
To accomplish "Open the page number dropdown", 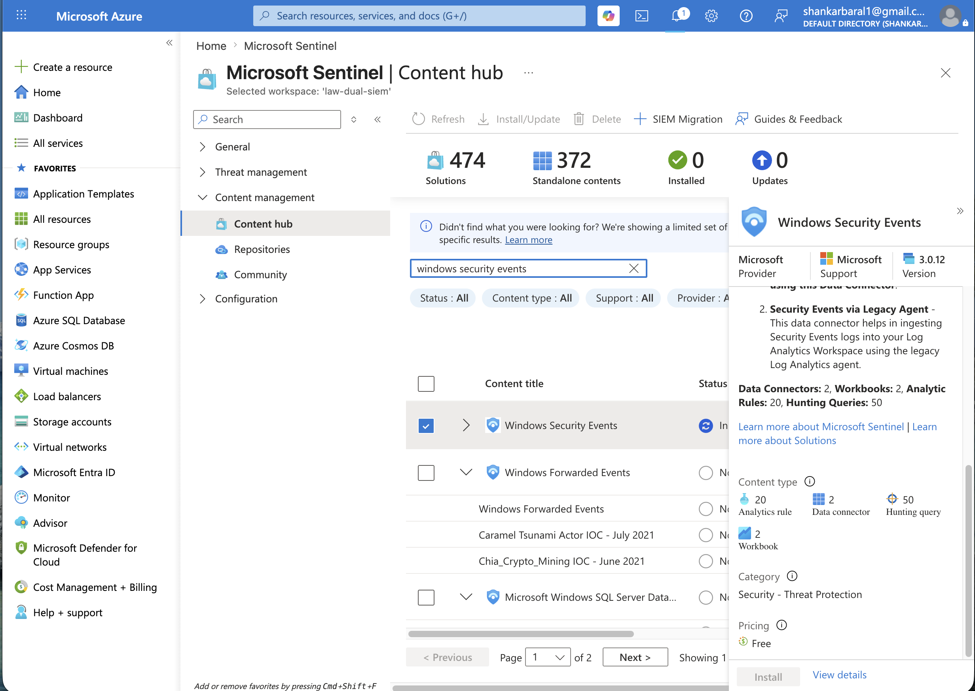I will click(548, 657).
